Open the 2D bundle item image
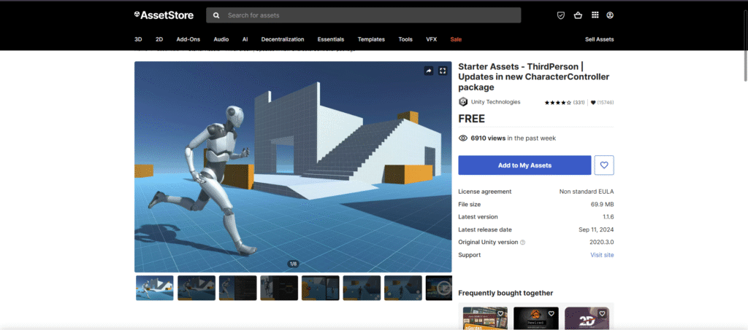The height and width of the screenshot is (330, 748). pos(587,318)
